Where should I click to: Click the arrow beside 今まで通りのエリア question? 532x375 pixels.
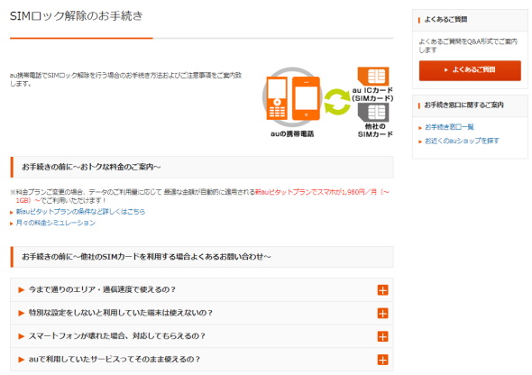pyautogui.click(x=22, y=290)
